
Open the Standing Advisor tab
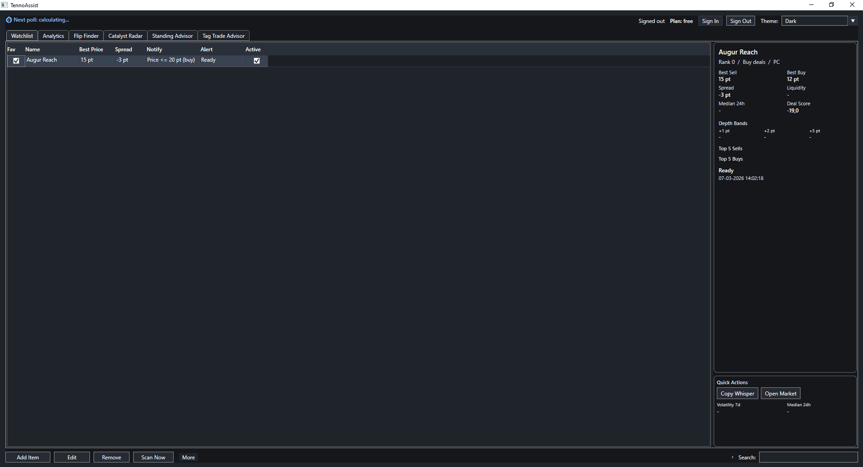click(x=172, y=36)
